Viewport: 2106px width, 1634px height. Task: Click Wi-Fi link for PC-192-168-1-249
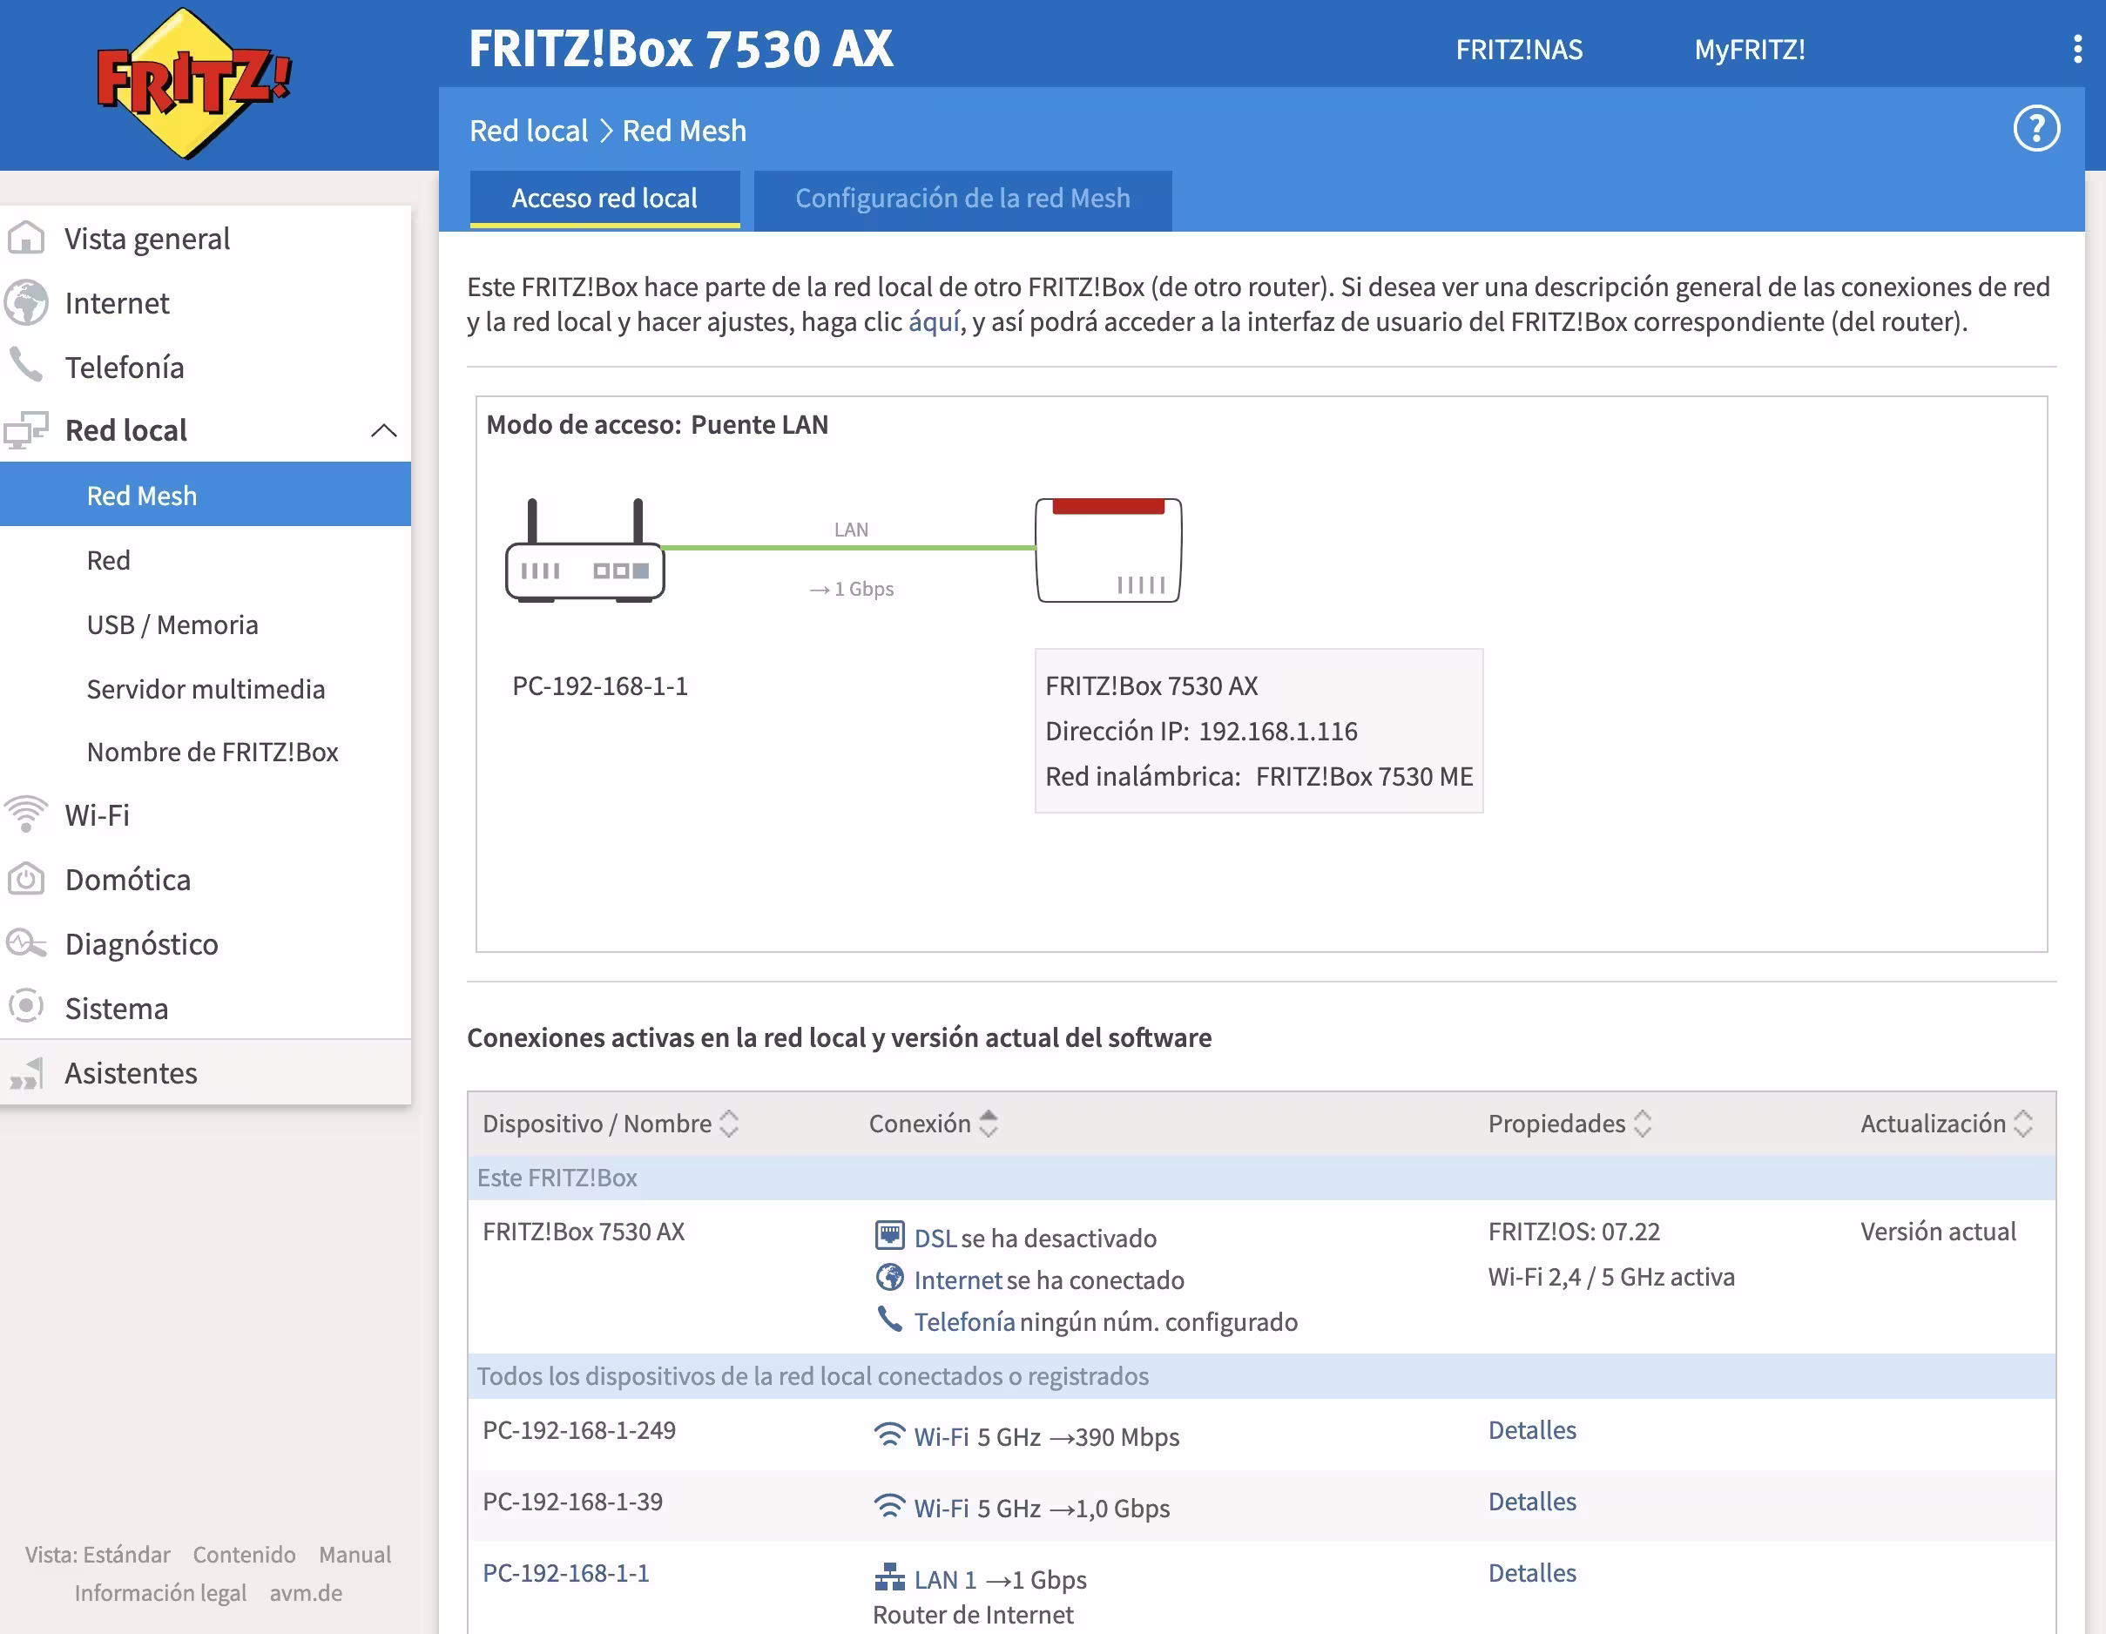[x=942, y=1436]
